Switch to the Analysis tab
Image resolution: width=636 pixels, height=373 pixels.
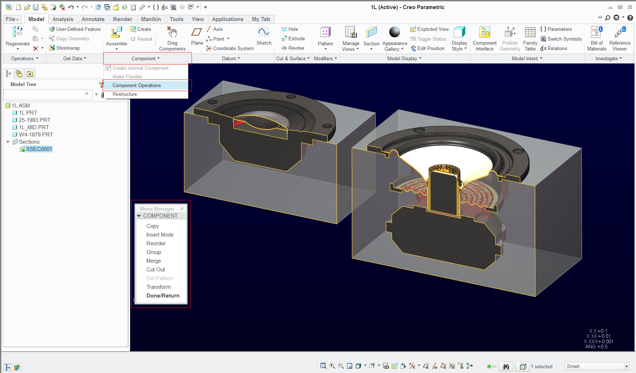point(63,19)
